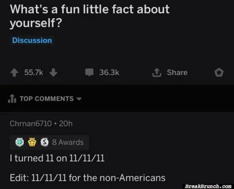Tap the 20h comment timestamp
This screenshot has height=189, width=234.
[x=66, y=124]
